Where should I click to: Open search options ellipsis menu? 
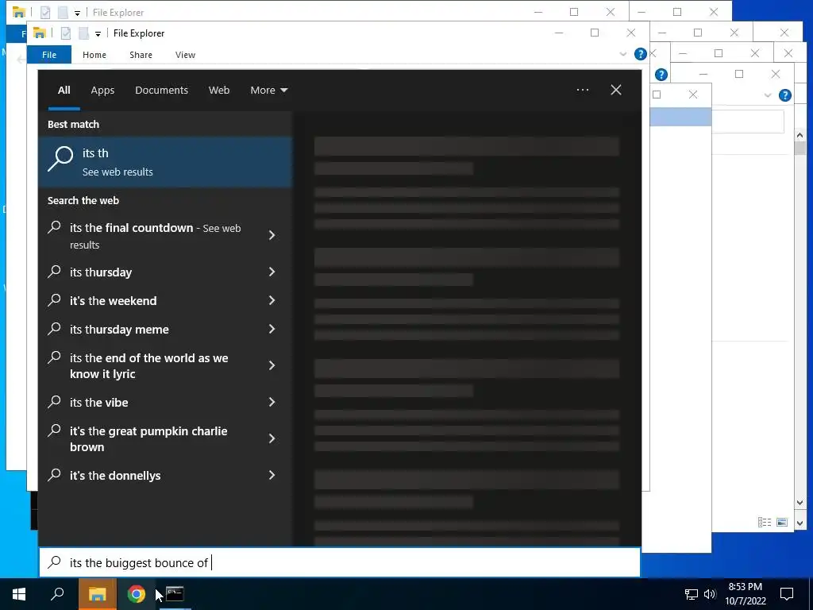coord(583,91)
